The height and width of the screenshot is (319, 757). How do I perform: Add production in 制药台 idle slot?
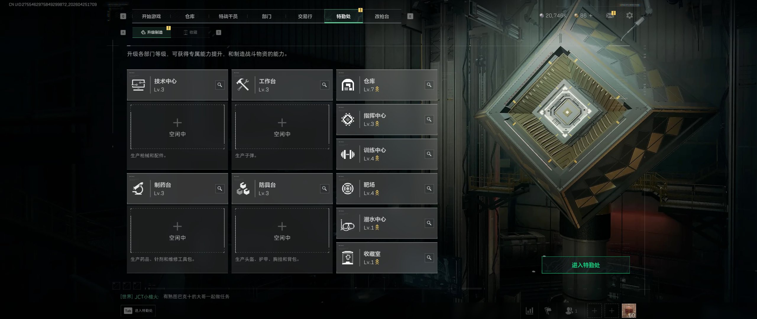click(x=177, y=230)
